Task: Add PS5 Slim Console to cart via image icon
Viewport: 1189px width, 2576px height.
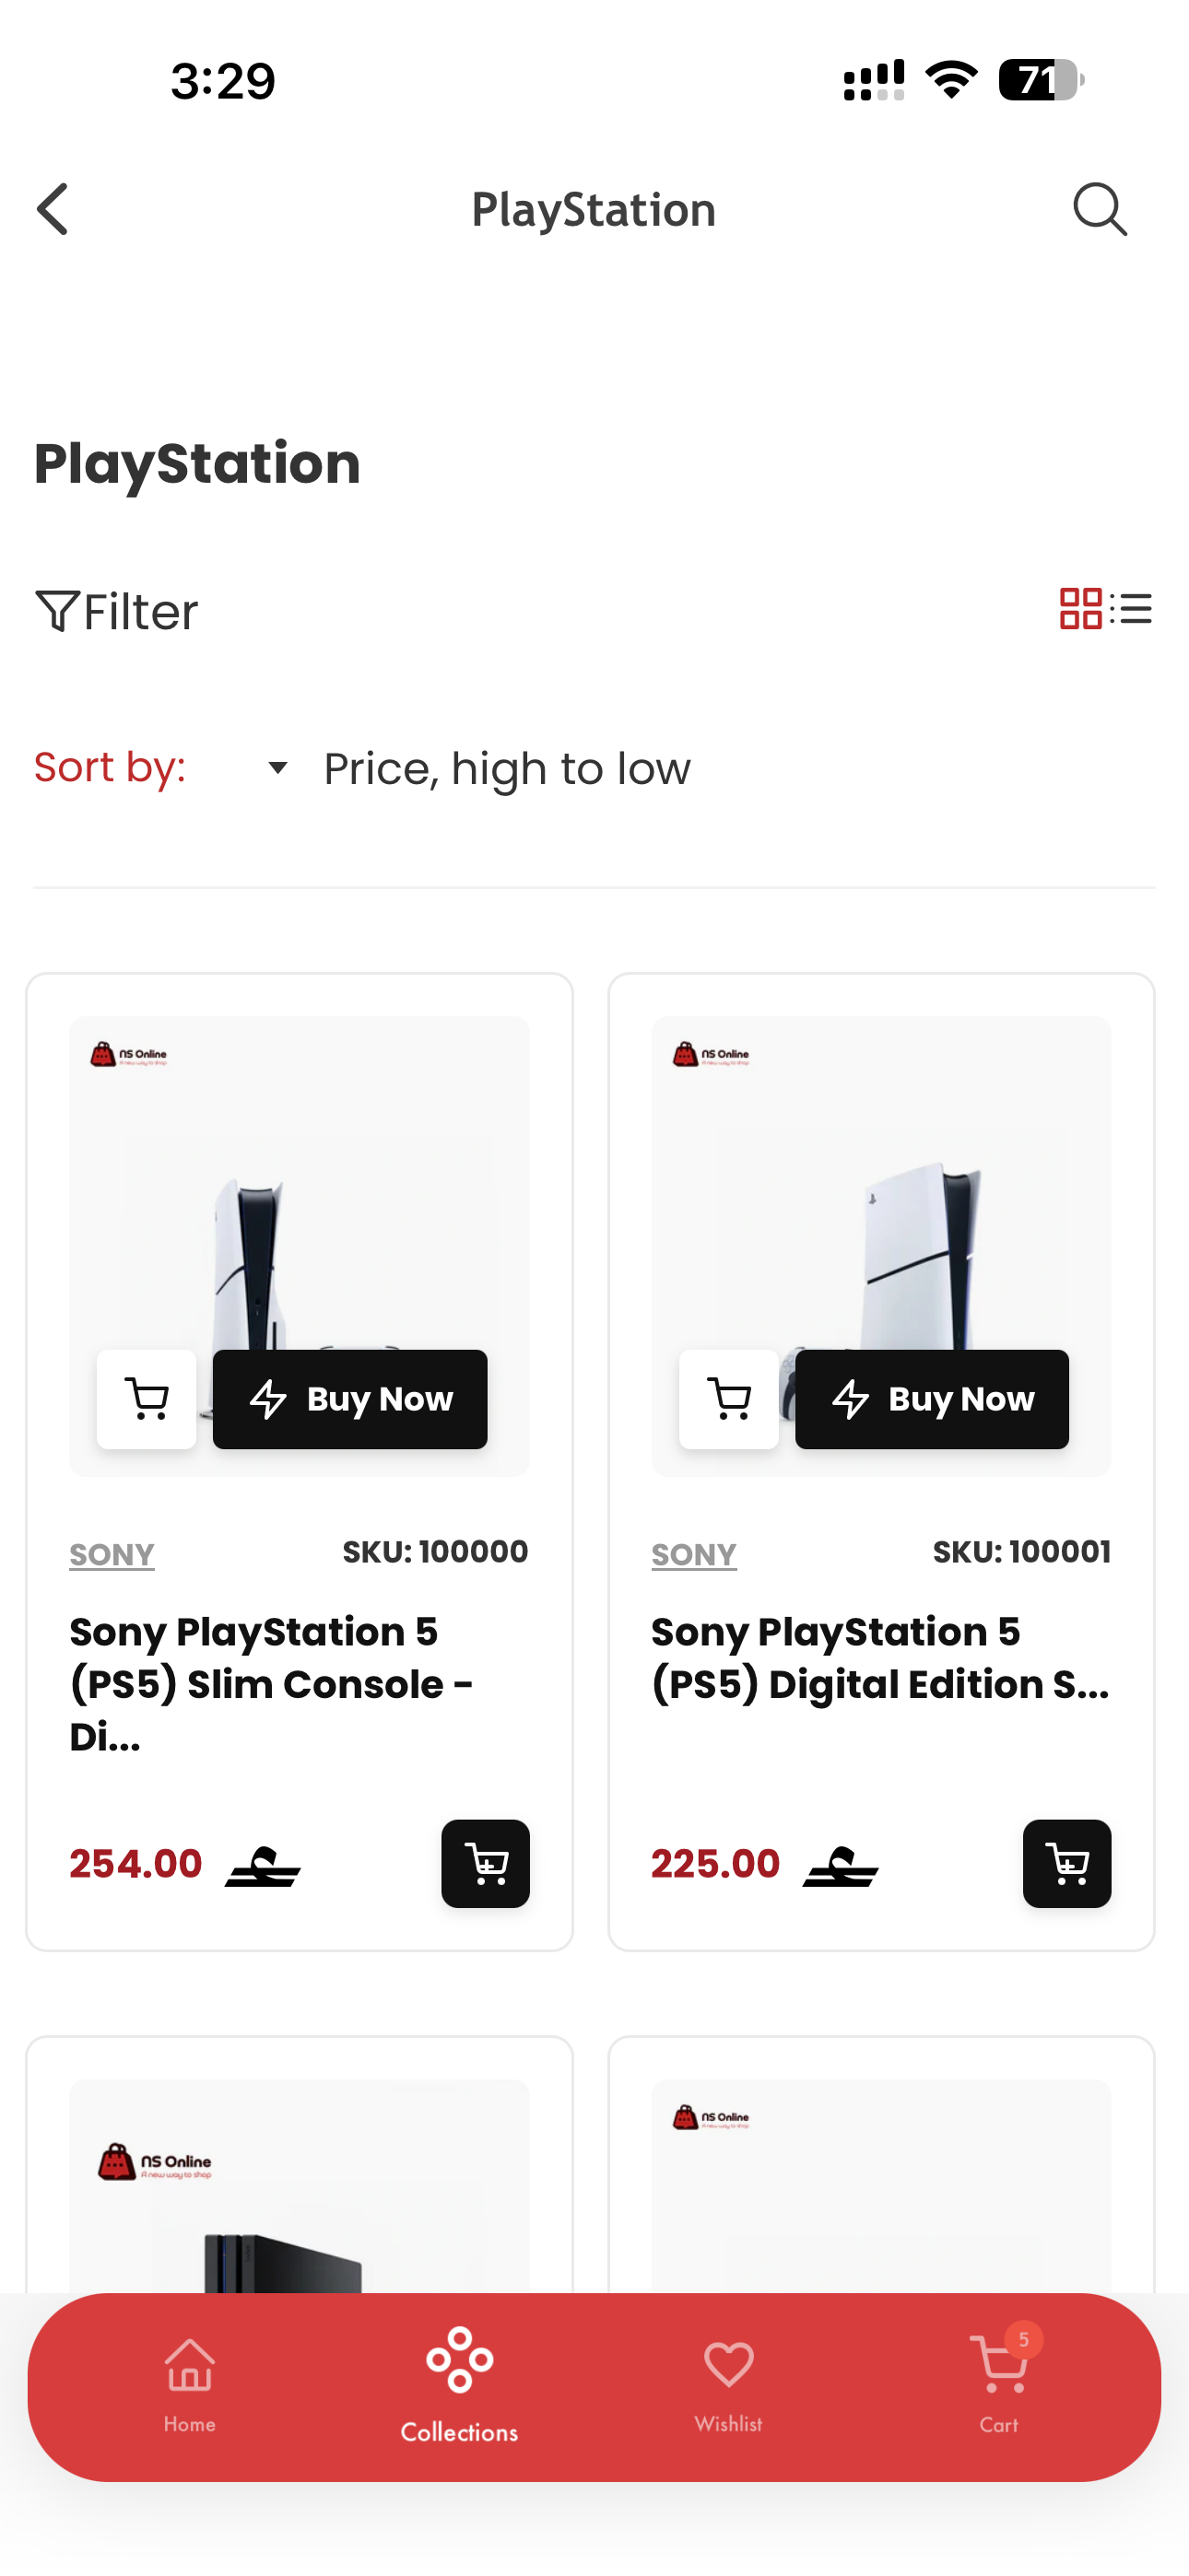Action: (147, 1398)
